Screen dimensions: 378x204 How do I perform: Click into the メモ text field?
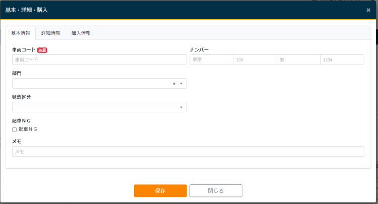[x=188, y=152]
